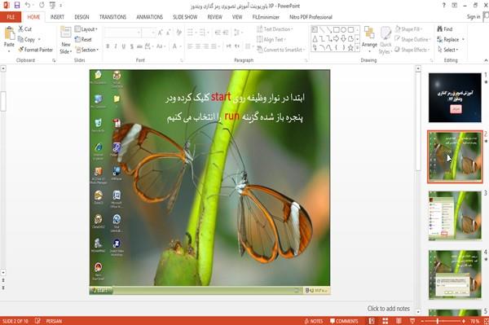This screenshot has height=325, width=489.
Task: Switch to Reading view
Action: click(x=399, y=321)
